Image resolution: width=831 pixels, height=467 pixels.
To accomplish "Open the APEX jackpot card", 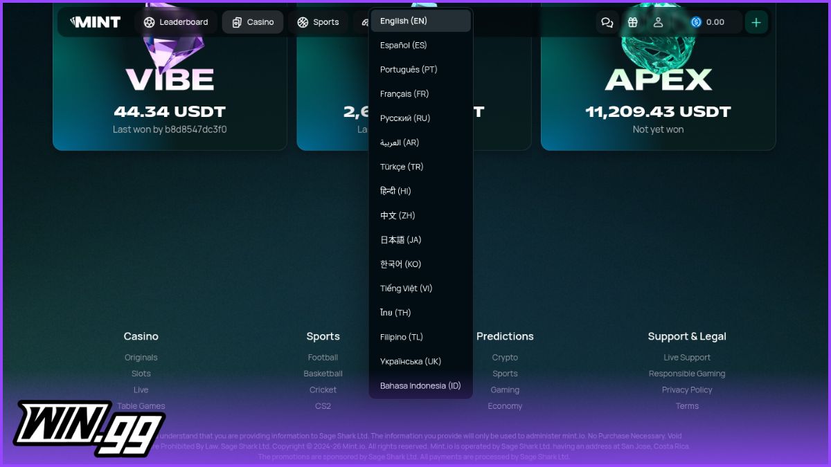I will [658, 76].
